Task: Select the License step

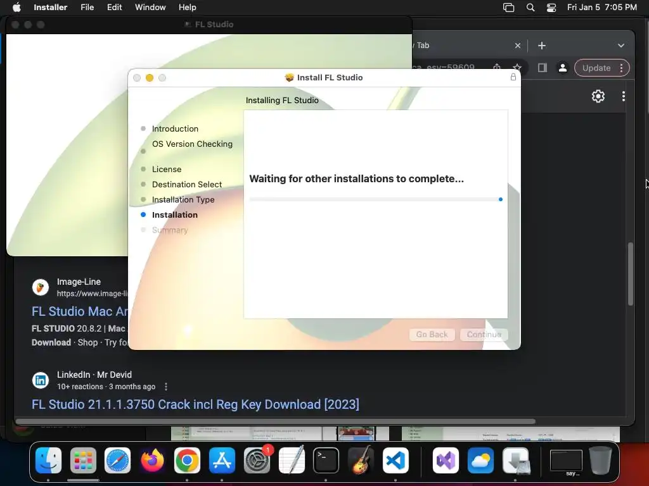Action: (x=167, y=169)
